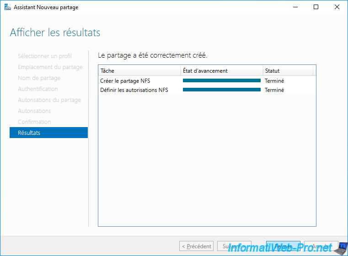Open the Emplacement du partage step
Screen dimensions: 348x256
pos(50,67)
